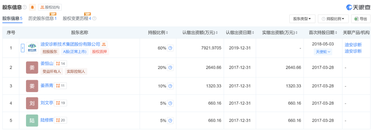Viewport: 374px width, 133px height.
Task: Select 1320.33 paid-in amount for 姜燕青
Action: pos(293,86)
